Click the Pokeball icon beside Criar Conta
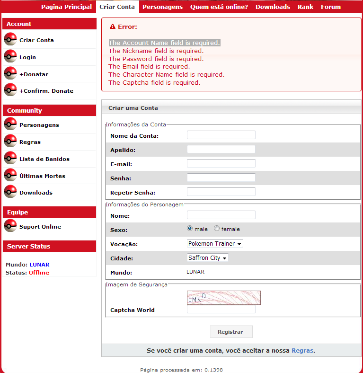This screenshot has width=363, height=373. [10, 39]
